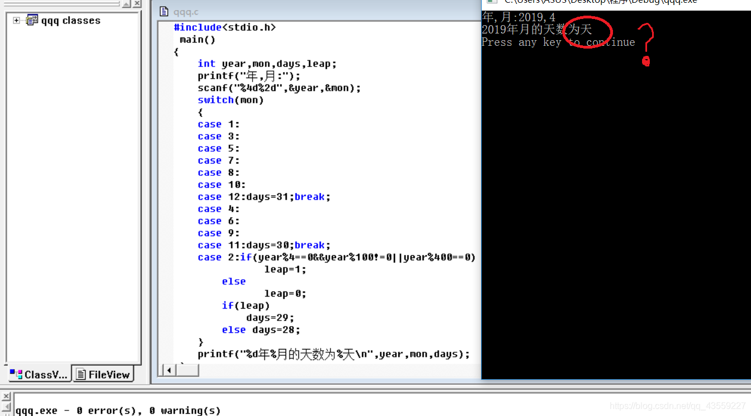The width and height of the screenshot is (751, 416).
Task: Click console text '年,月:2019,4'
Action: click(x=519, y=17)
